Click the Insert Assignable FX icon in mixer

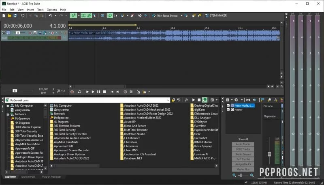click(276, 100)
